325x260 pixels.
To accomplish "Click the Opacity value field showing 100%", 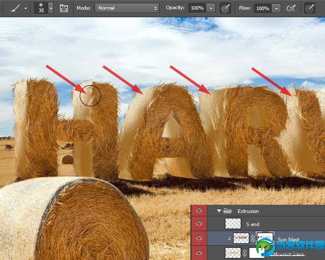I will (x=197, y=8).
